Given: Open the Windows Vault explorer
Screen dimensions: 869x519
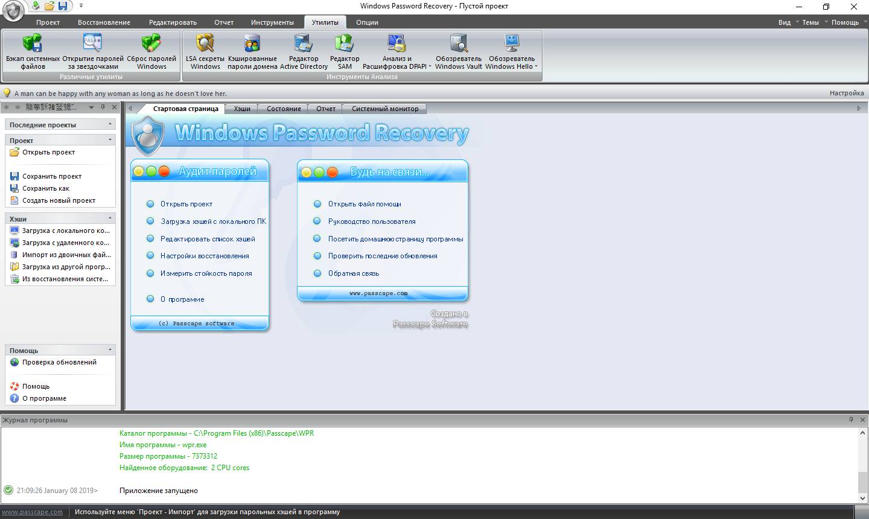Looking at the screenshot, I should tap(459, 52).
